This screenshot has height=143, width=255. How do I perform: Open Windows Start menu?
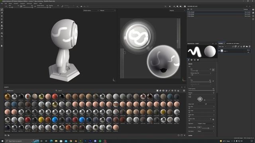[2, 141]
